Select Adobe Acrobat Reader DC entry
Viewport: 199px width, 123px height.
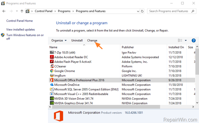pos(71,57)
